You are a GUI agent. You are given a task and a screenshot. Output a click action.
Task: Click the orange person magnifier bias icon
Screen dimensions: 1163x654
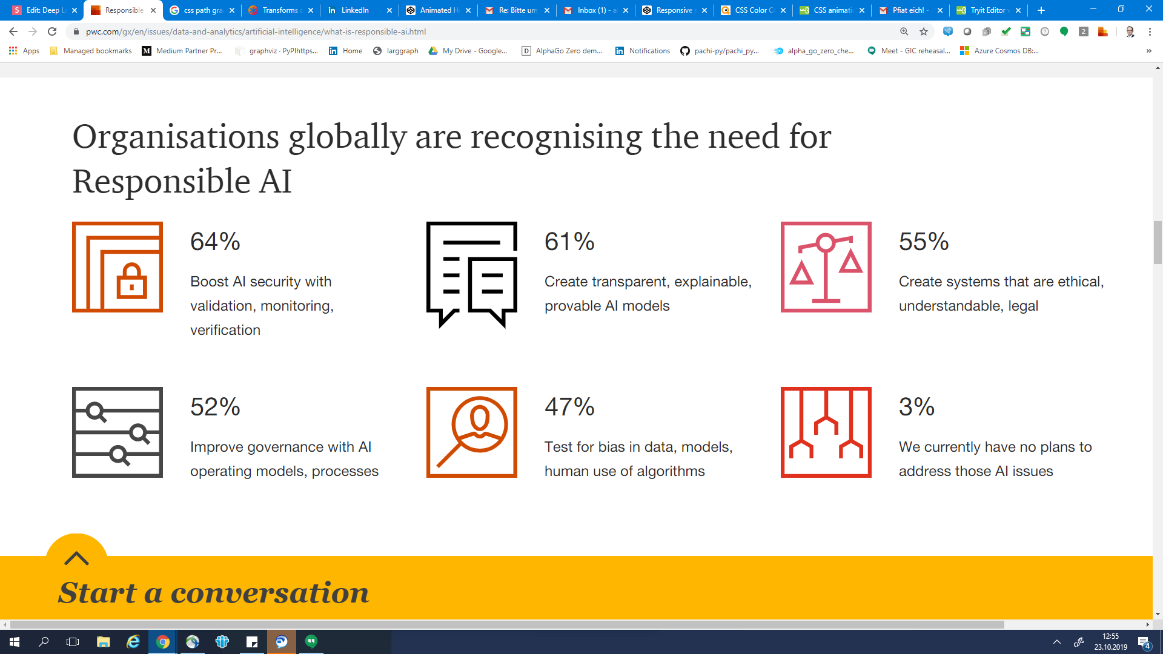pyautogui.click(x=472, y=432)
